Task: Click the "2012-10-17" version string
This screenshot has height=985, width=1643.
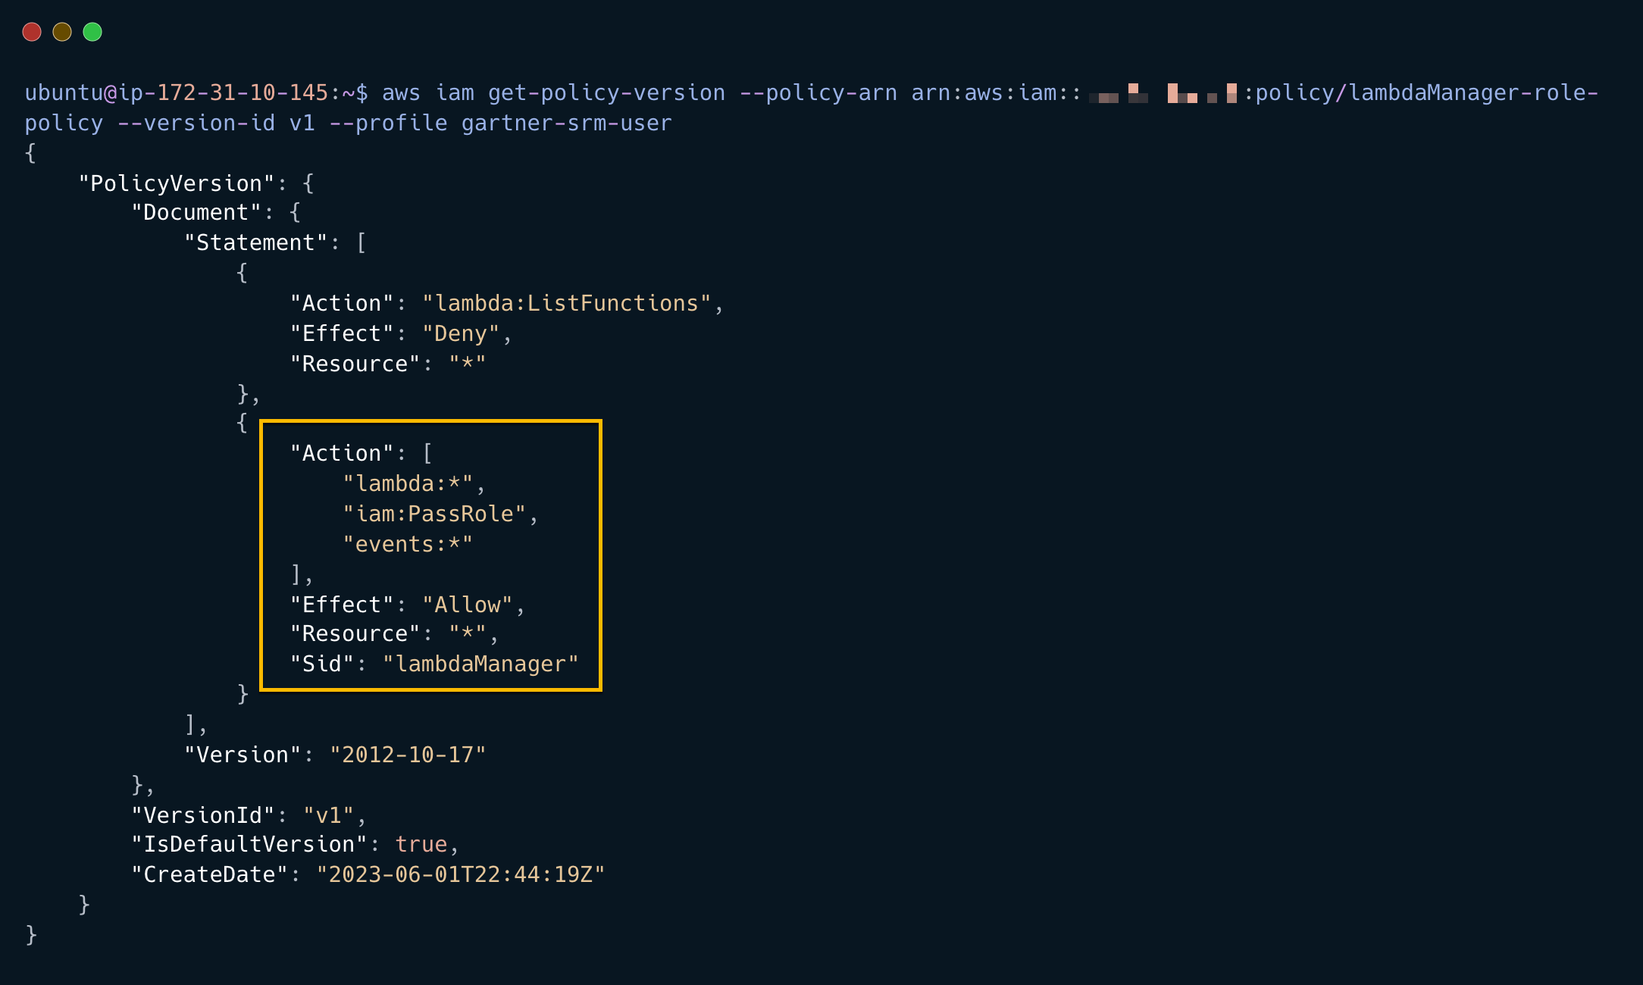Action: click(x=408, y=755)
